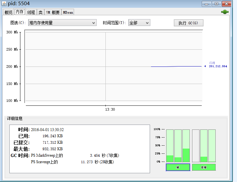This screenshot has width=237, height=182.
Task: Open the 线程 tab
Action: click(x=31, y=12)
